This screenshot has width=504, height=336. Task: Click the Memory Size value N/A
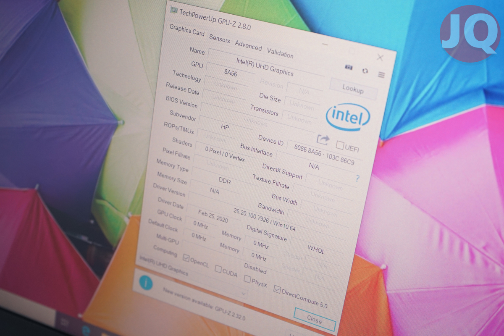pos(215,191)
